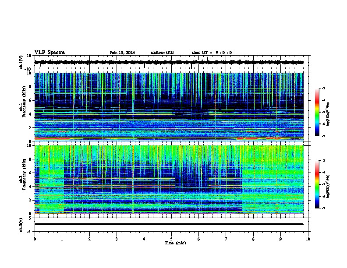Click time axis tick label "4"
The width and height of the screenshot is (347, 268).
(144, 239)
